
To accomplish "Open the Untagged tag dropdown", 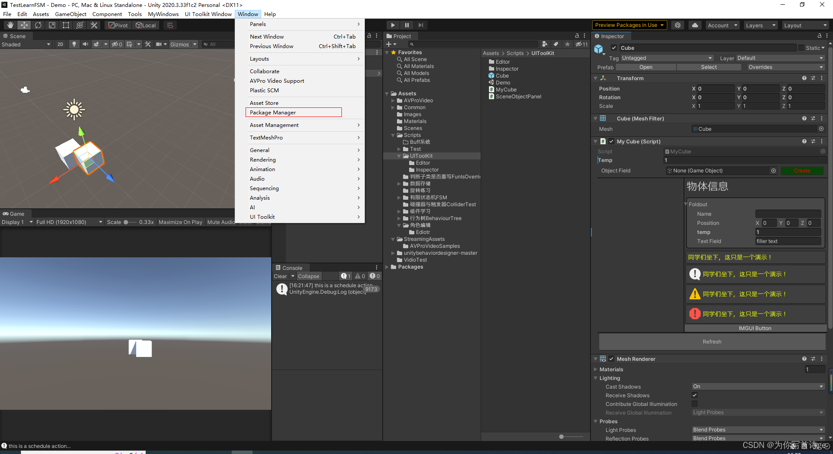I will [667, 58].
